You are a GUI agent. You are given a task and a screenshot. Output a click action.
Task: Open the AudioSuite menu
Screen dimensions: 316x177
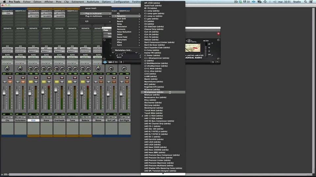pos(93,2)
